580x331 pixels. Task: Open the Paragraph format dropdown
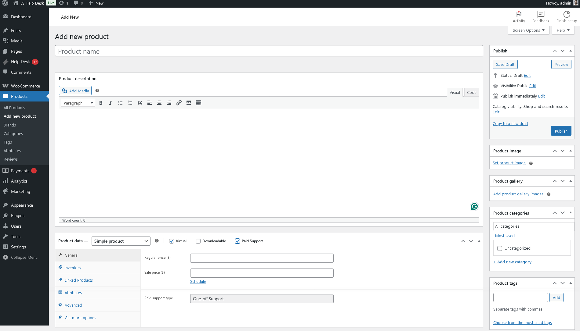(x=78, y=103)
